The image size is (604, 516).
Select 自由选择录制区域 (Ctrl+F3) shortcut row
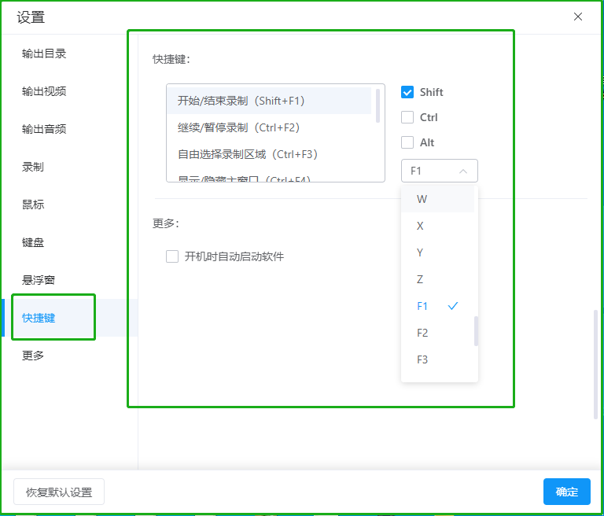269,154
